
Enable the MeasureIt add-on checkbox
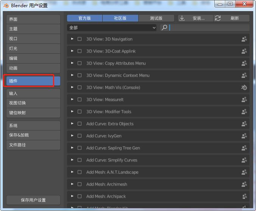pyautogui.click(x=80, y=99)
